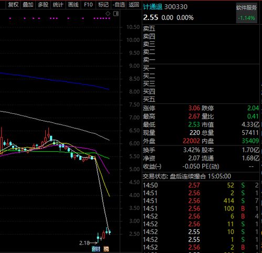The image size is (262, 253).
Task: Activate the 画线 drawing tool
Action: coord(73,5)
